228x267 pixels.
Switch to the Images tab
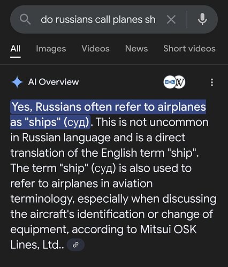click(x=51, y=49)
